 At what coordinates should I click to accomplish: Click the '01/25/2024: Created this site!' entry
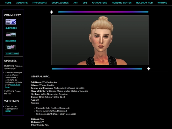tap(13, 92)
